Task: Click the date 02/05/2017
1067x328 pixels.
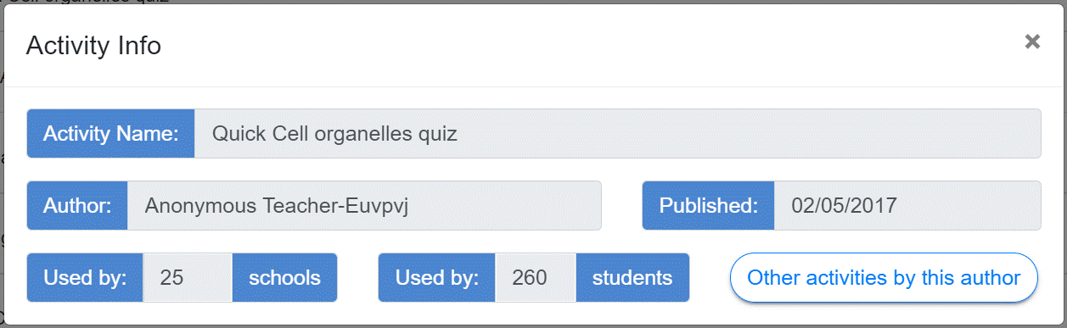Action: click(845, 205)
